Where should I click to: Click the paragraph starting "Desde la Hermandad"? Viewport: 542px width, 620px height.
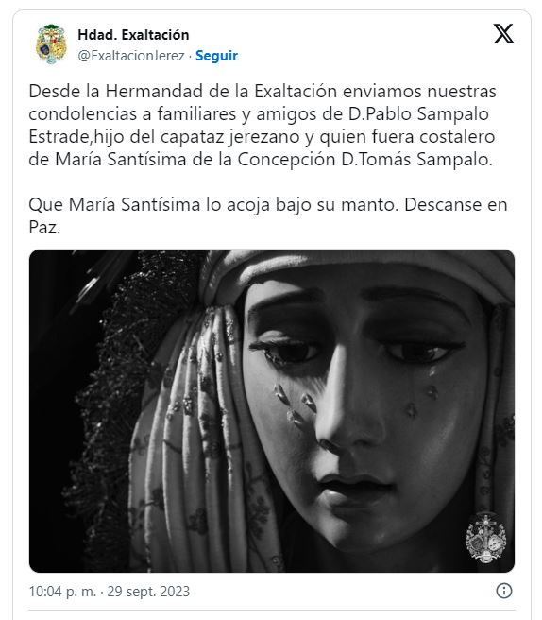(263, 125)
